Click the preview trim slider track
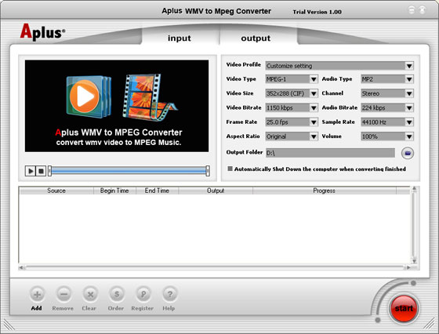This screenshot has height=334, width=439. tap(129, 170)
